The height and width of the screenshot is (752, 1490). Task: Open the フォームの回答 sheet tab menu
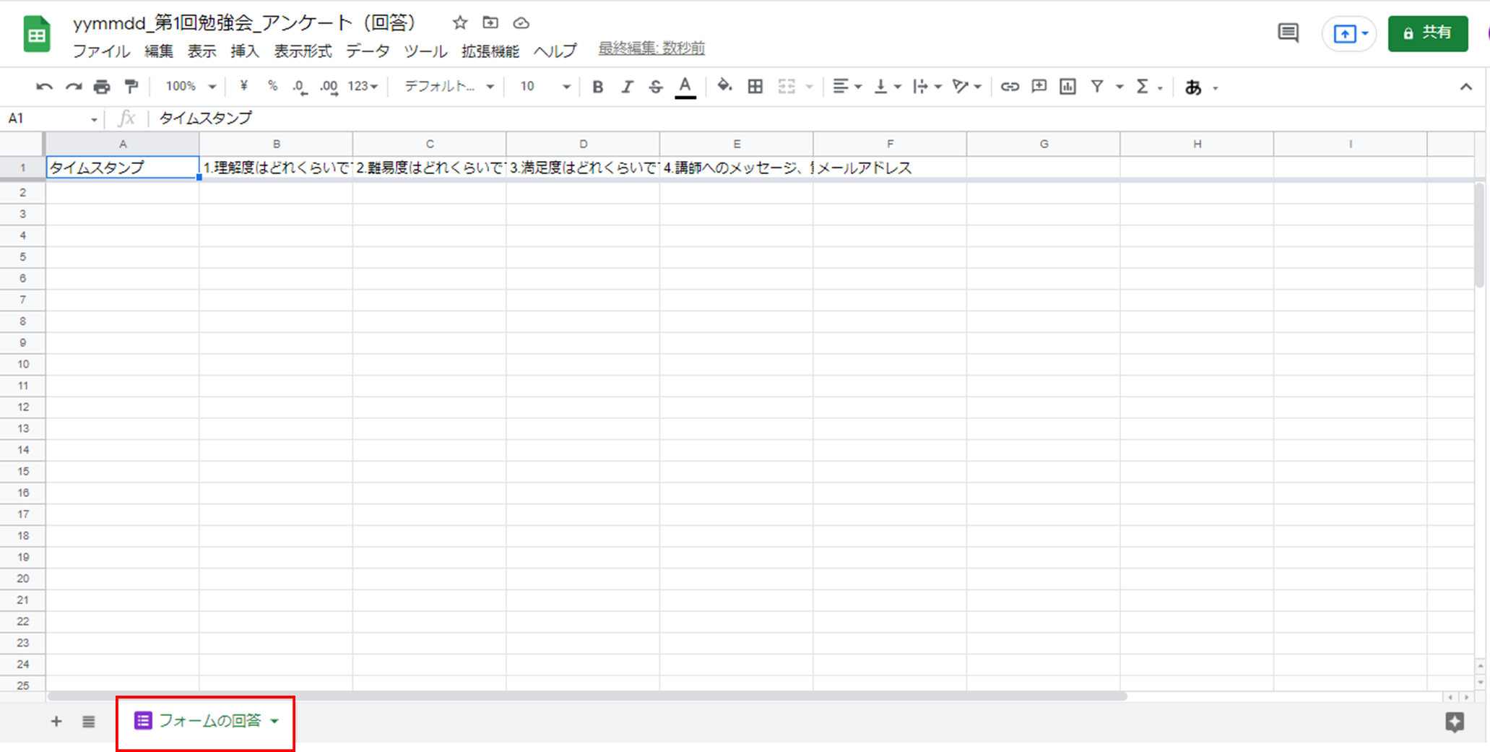pos(274,720)
